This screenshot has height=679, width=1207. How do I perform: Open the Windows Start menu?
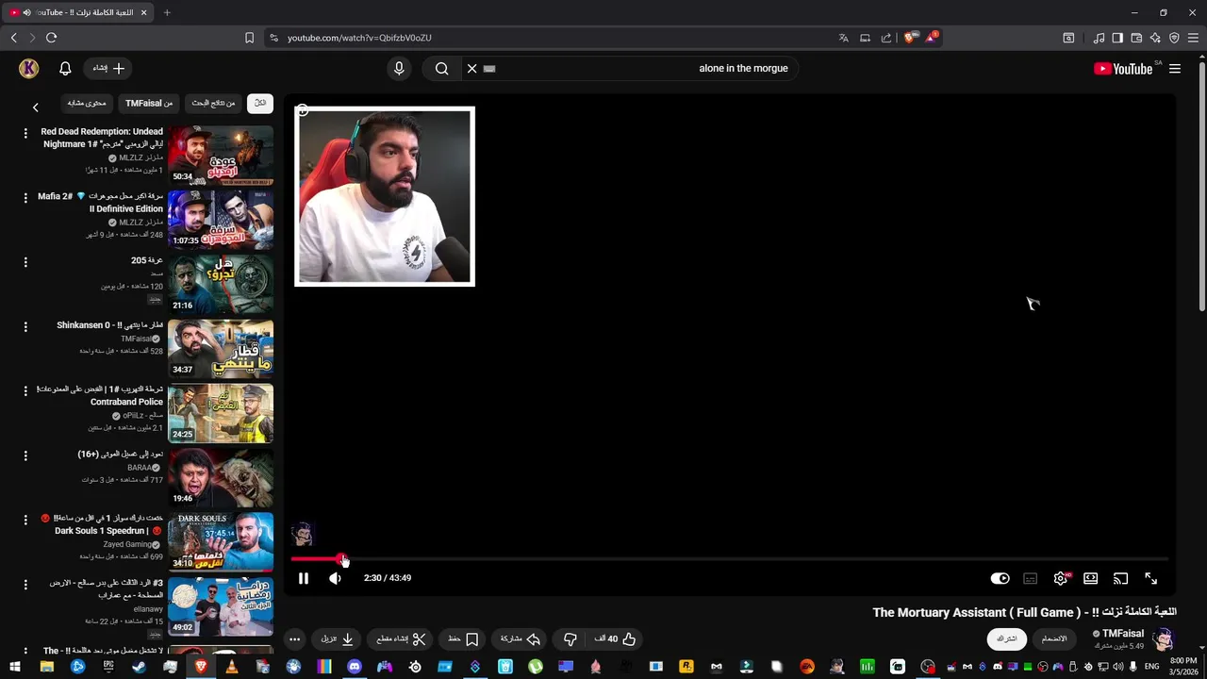[x=15, y=667]
